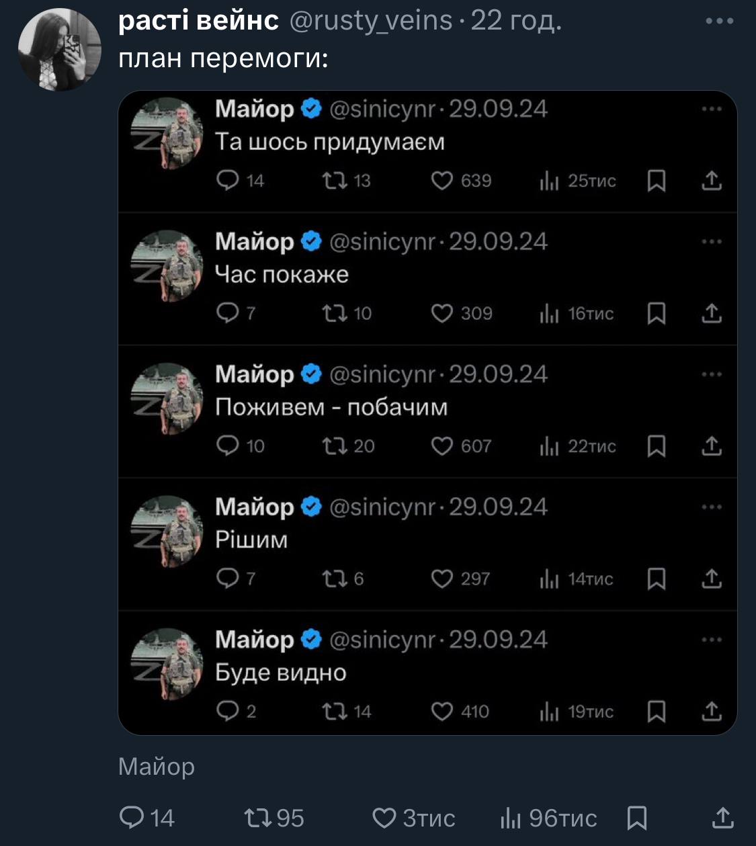View analytics of 'Поживем - побачим' tweet
756x846 pixels.
click(549, 446)
